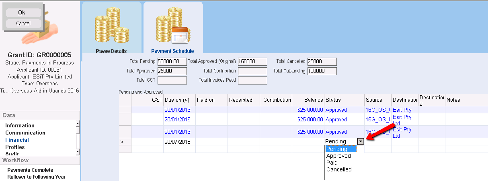Click the Data list scroll down arrow
The height and width of the screenshot is (181, 488).
[78, 153]
